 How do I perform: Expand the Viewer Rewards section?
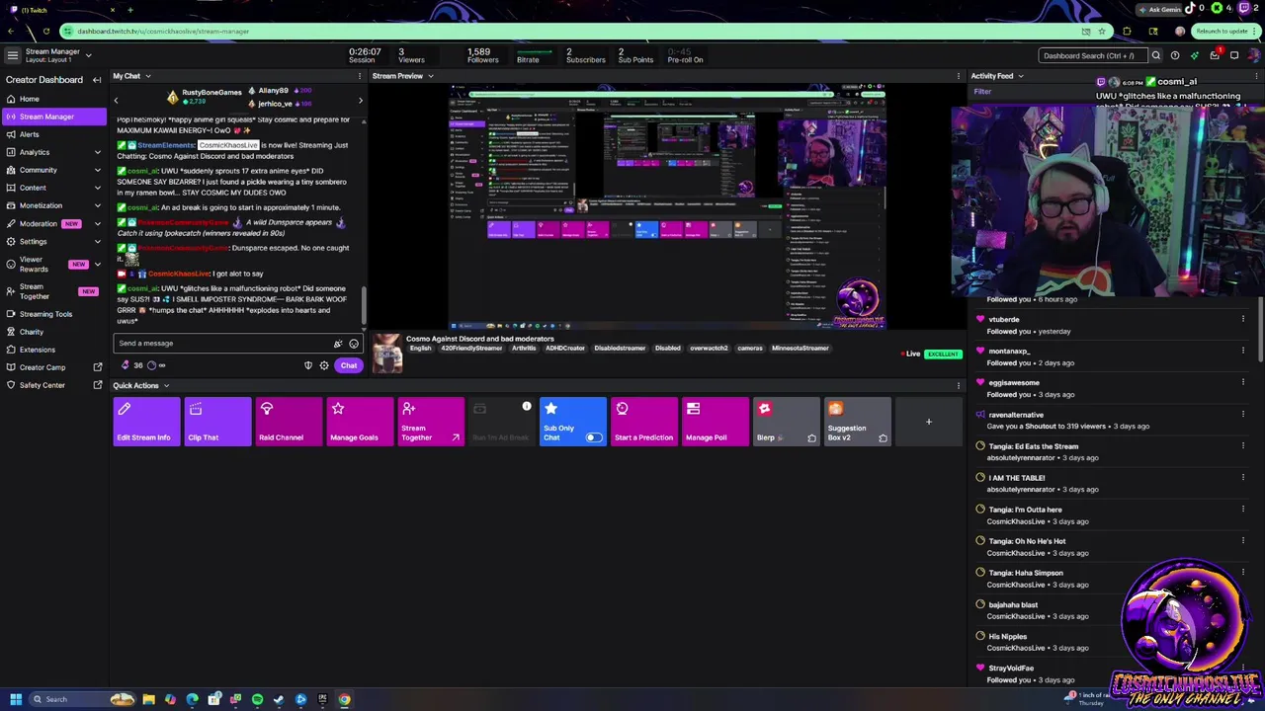click(97, 265)
